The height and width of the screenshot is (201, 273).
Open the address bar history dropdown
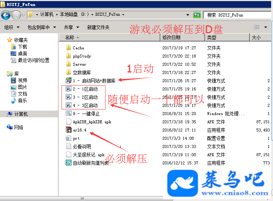(188, 15)
